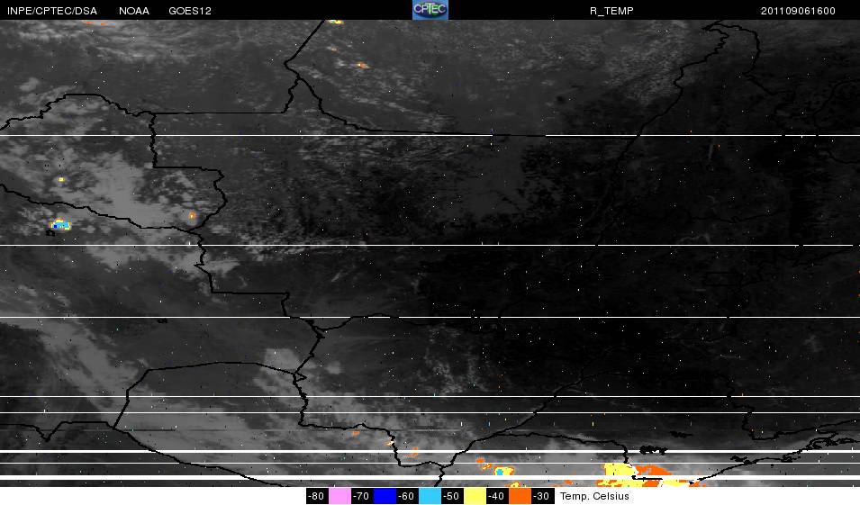
Task: Pick the pink legend color swatch
Action: click(x=339, y=496)
